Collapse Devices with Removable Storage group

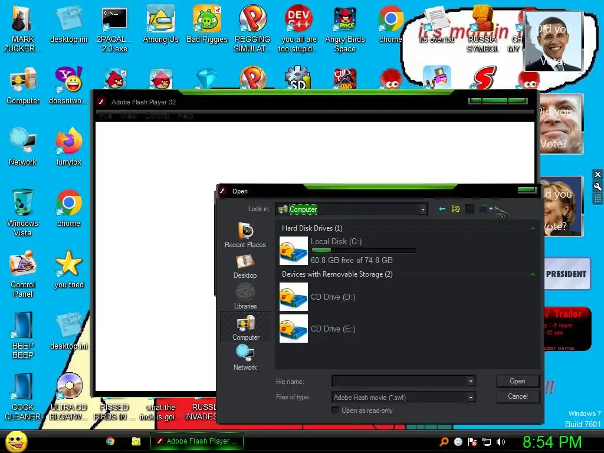pos(533,274)
